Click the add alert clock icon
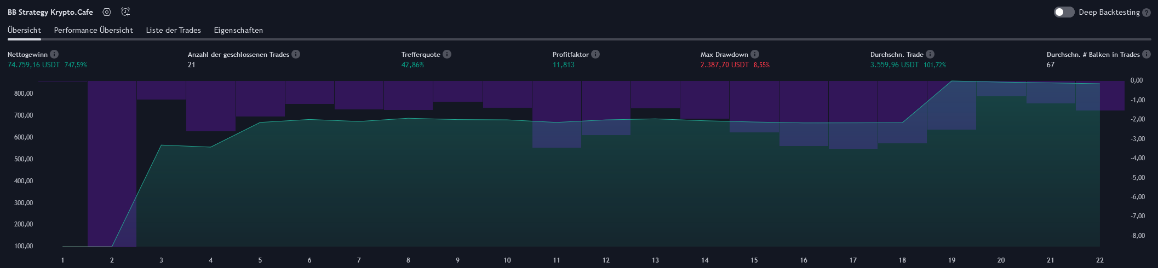1158x268 pixels. [x=125, y=12]
